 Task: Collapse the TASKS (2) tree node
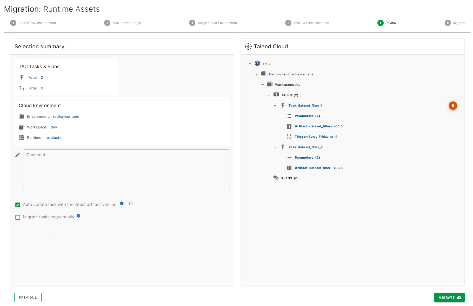point(269,95)
